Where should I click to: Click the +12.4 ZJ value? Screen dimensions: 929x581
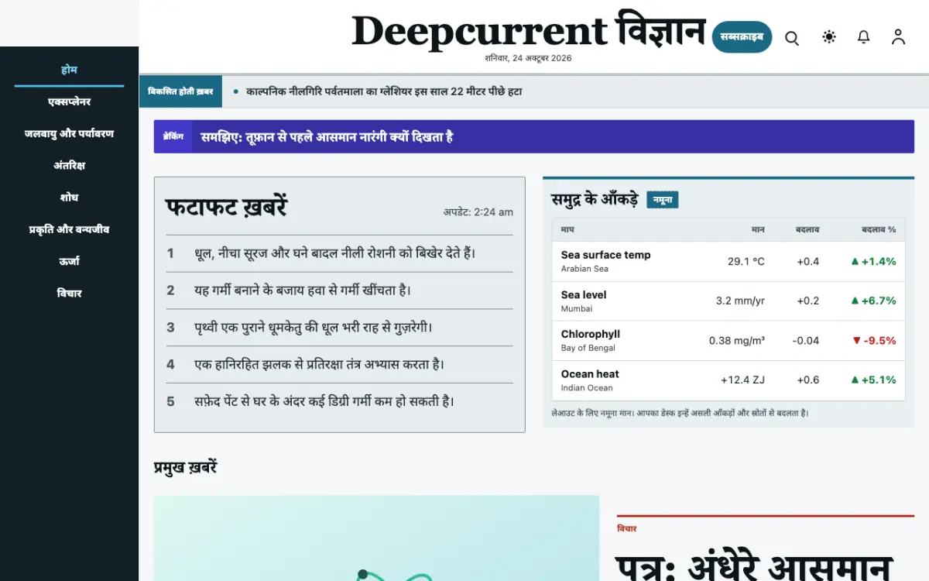click(x=742, y=380)
